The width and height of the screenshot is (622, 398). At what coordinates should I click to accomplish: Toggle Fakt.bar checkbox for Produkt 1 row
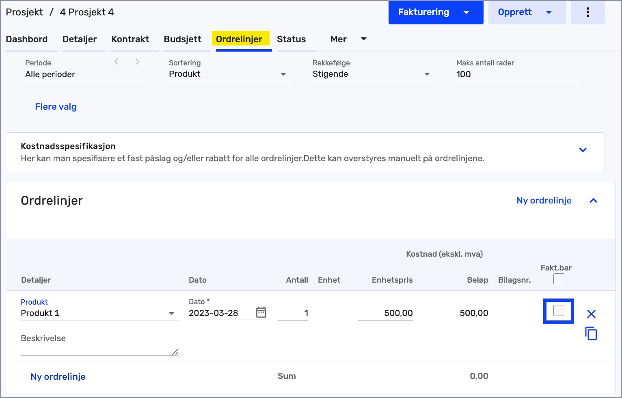click(x=559, y=311)
